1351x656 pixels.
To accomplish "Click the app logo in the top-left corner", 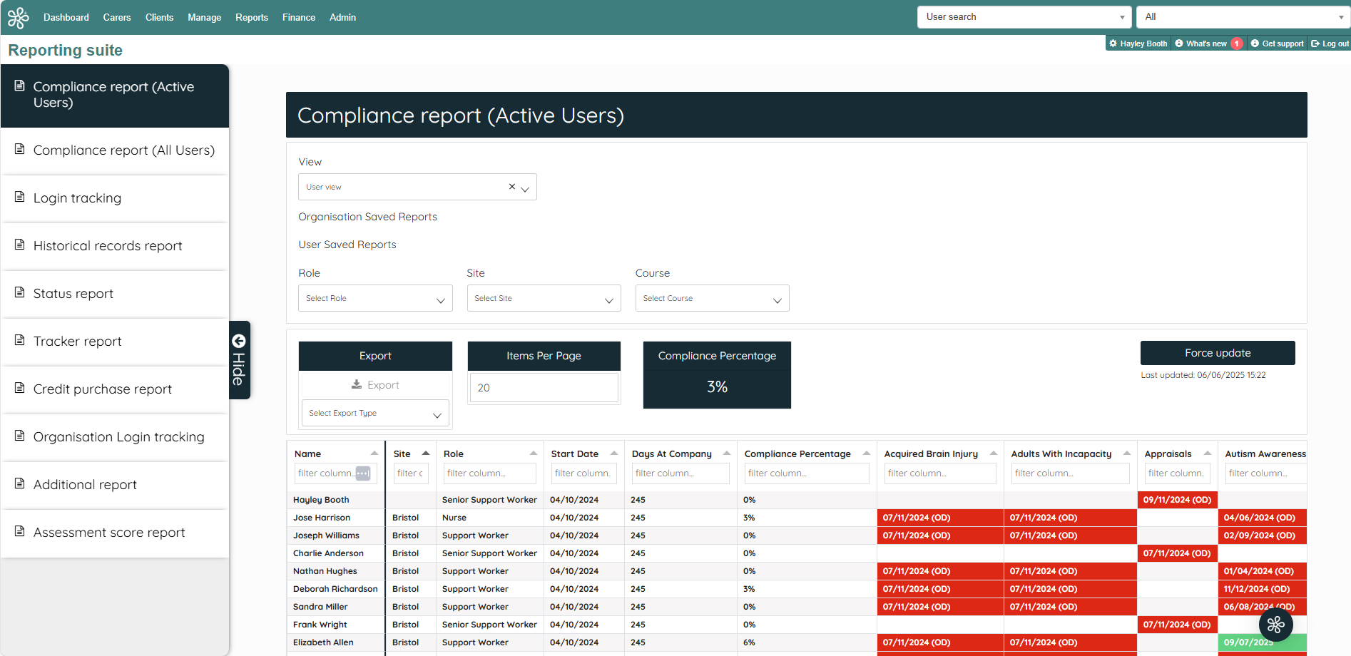I will tap(18, 17).
